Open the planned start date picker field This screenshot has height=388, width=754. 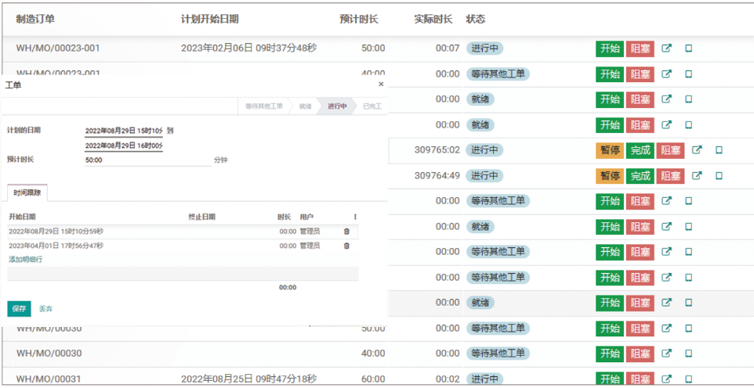pyautogui.click(x=124, y=131)
